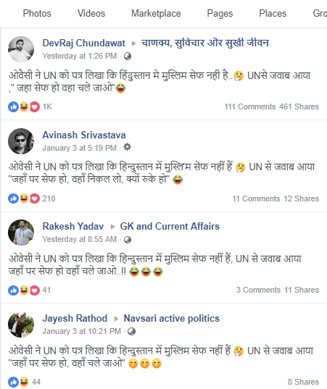The width and height of the screenshot is (327, 389).
Task: Click the blue Like reaction icon beside 1K
Action: (13, 107)
